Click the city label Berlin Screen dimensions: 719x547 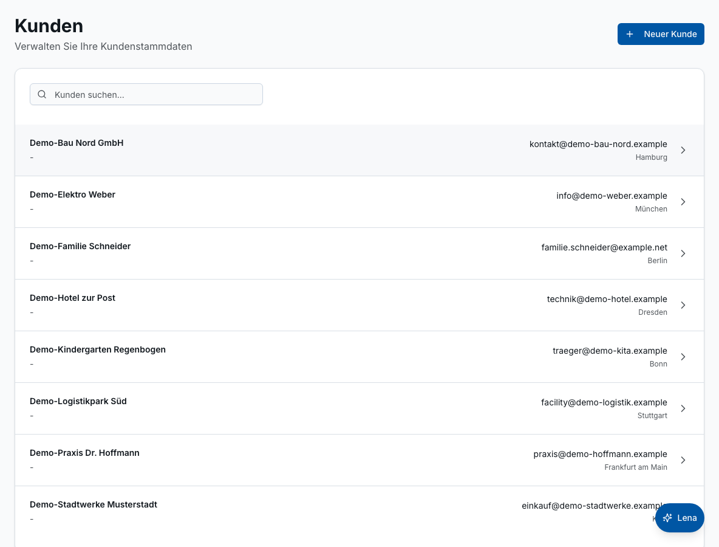pos(657,261)
